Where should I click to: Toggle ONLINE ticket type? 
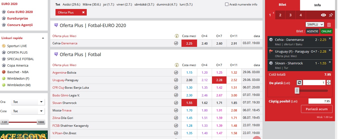tap(326, 31)
